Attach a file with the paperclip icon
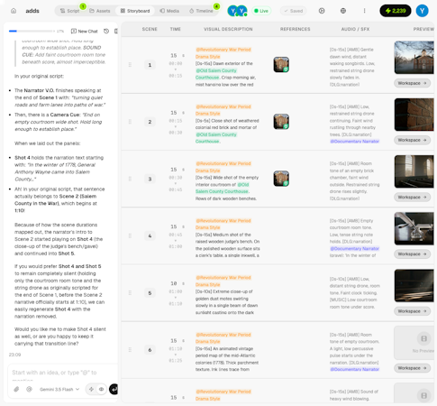437x406 pixels. click(16, 389)
